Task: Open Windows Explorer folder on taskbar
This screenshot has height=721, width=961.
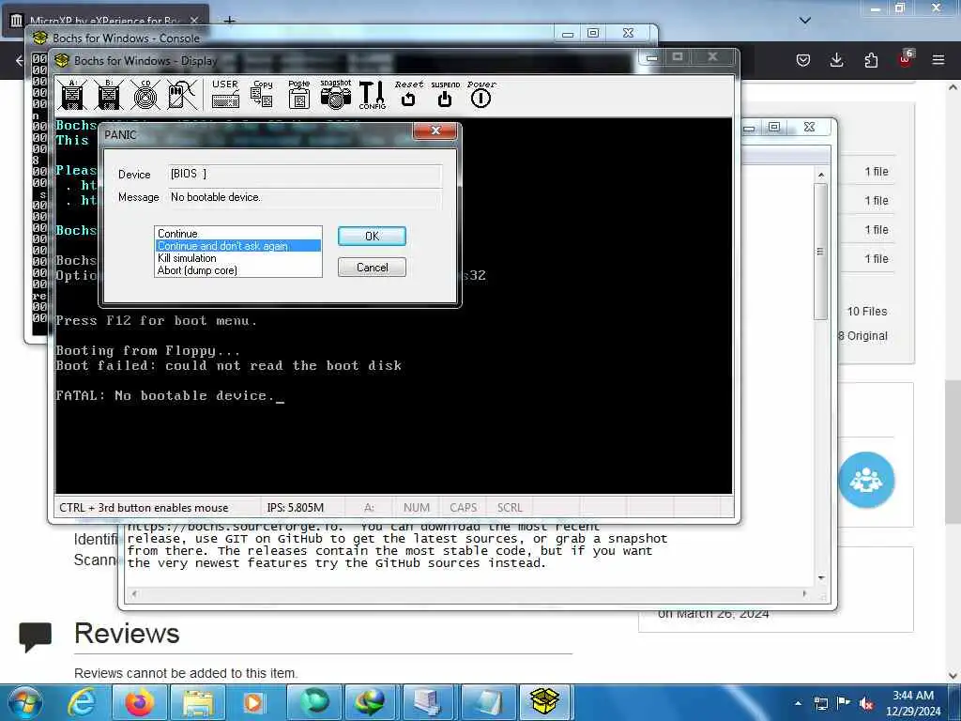Action: pyautogui.click(x=197, y=702)
